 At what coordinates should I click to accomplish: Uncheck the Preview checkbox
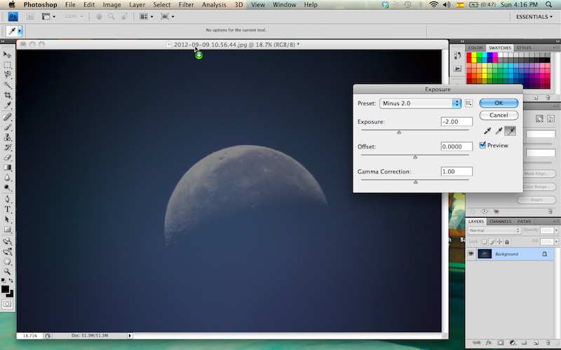(x=483, y=145)
